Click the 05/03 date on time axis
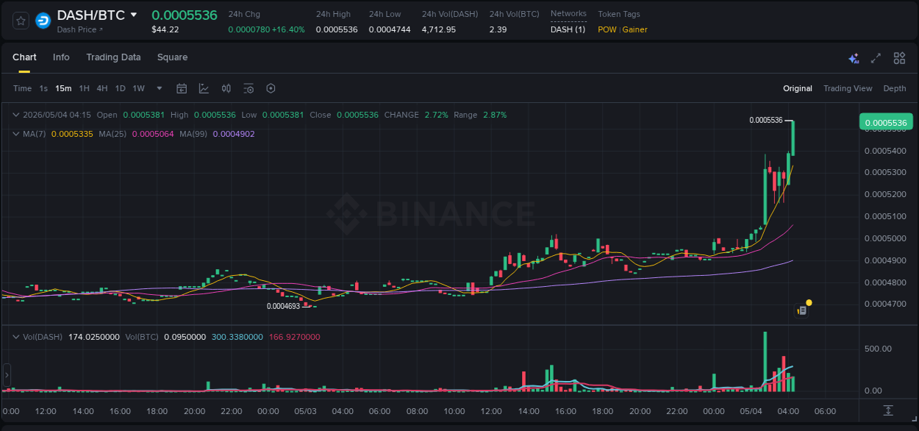The image size is (919, 431). coord(305,411)
